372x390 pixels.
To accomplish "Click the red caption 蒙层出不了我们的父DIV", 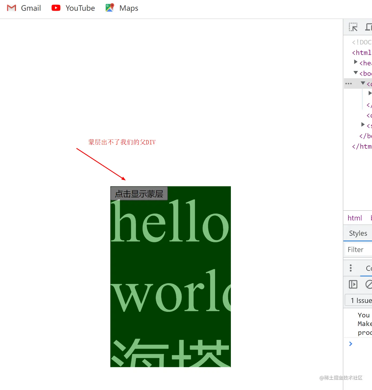I will [x=122, y=142].
